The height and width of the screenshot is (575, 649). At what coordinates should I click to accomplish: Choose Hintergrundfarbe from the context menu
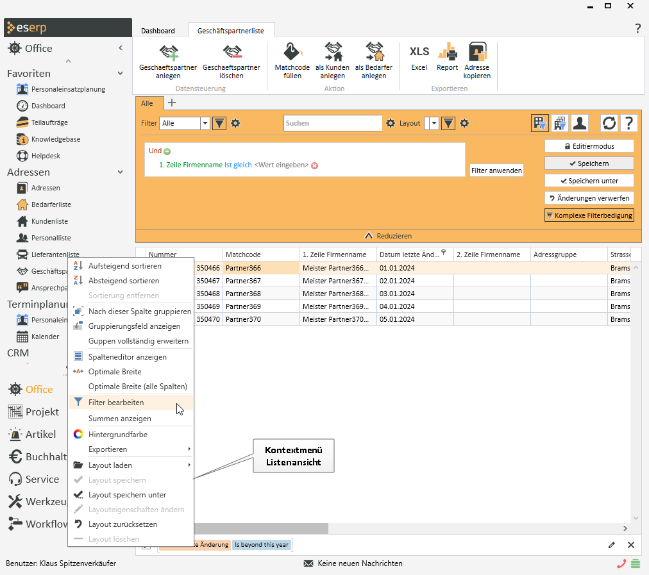pyautogui.click(x=118, y=435)
